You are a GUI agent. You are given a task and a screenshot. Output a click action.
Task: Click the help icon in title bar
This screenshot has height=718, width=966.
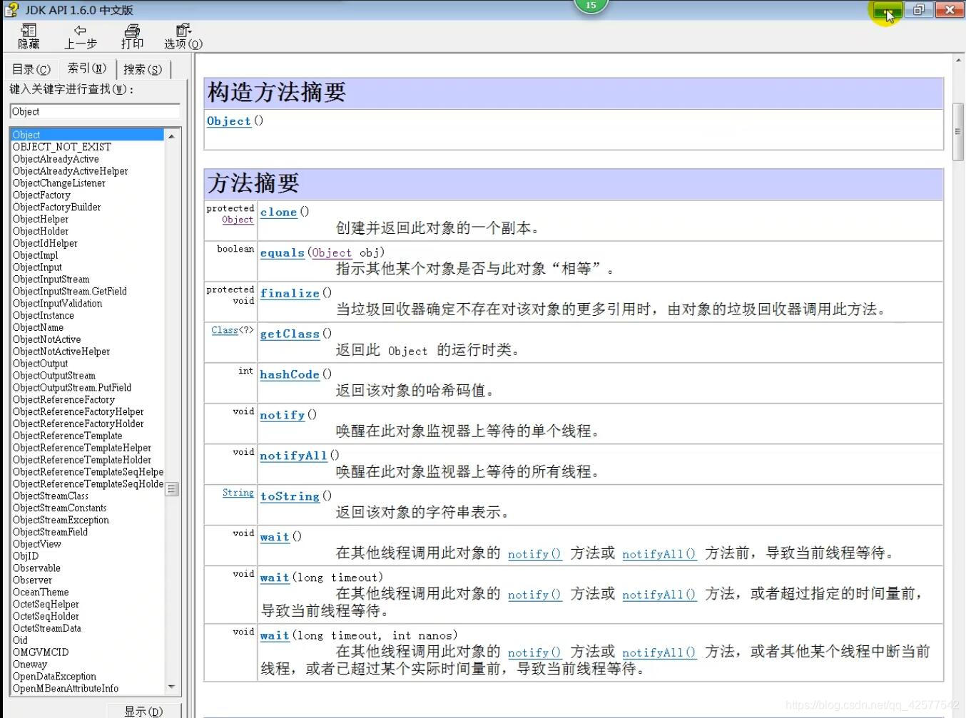point(11,9)
